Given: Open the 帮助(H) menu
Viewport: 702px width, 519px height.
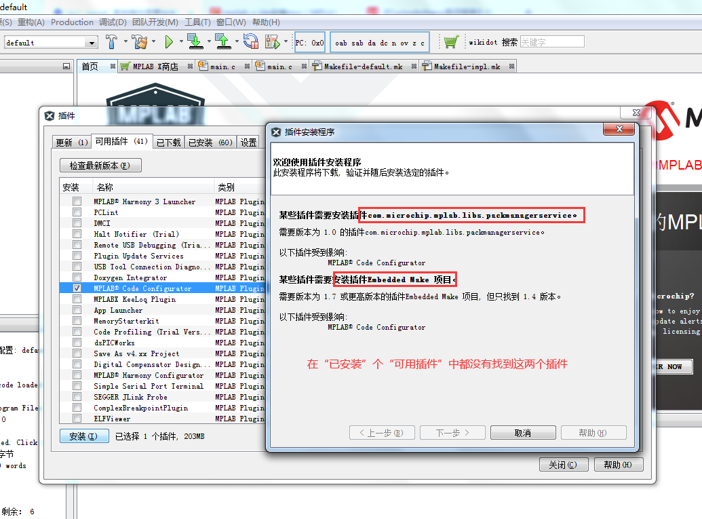Looking at the screenshot, I should 266,22.
